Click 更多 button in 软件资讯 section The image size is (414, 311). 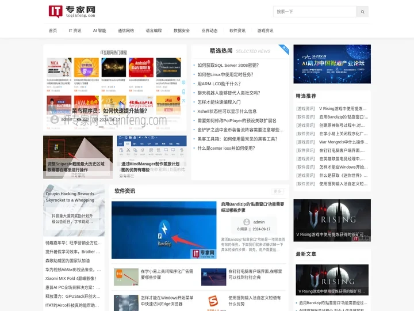277,191
